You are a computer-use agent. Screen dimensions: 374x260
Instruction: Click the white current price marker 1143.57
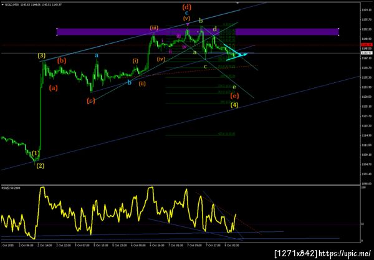367,53
